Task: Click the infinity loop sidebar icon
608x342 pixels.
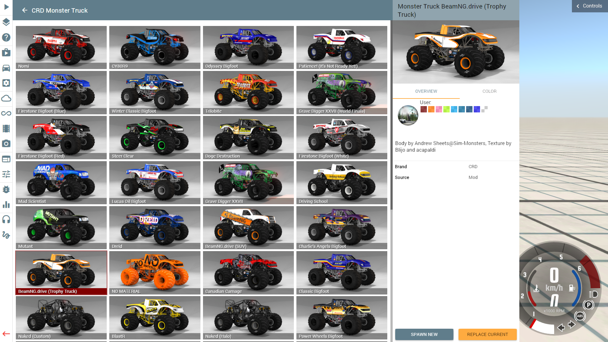Action: tap(6, 113)
